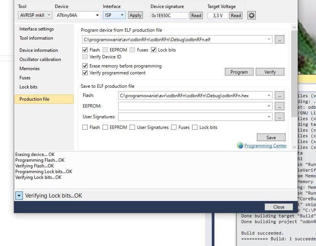
Task: Expand the EEPROM file dropdown
Action: 269,106
